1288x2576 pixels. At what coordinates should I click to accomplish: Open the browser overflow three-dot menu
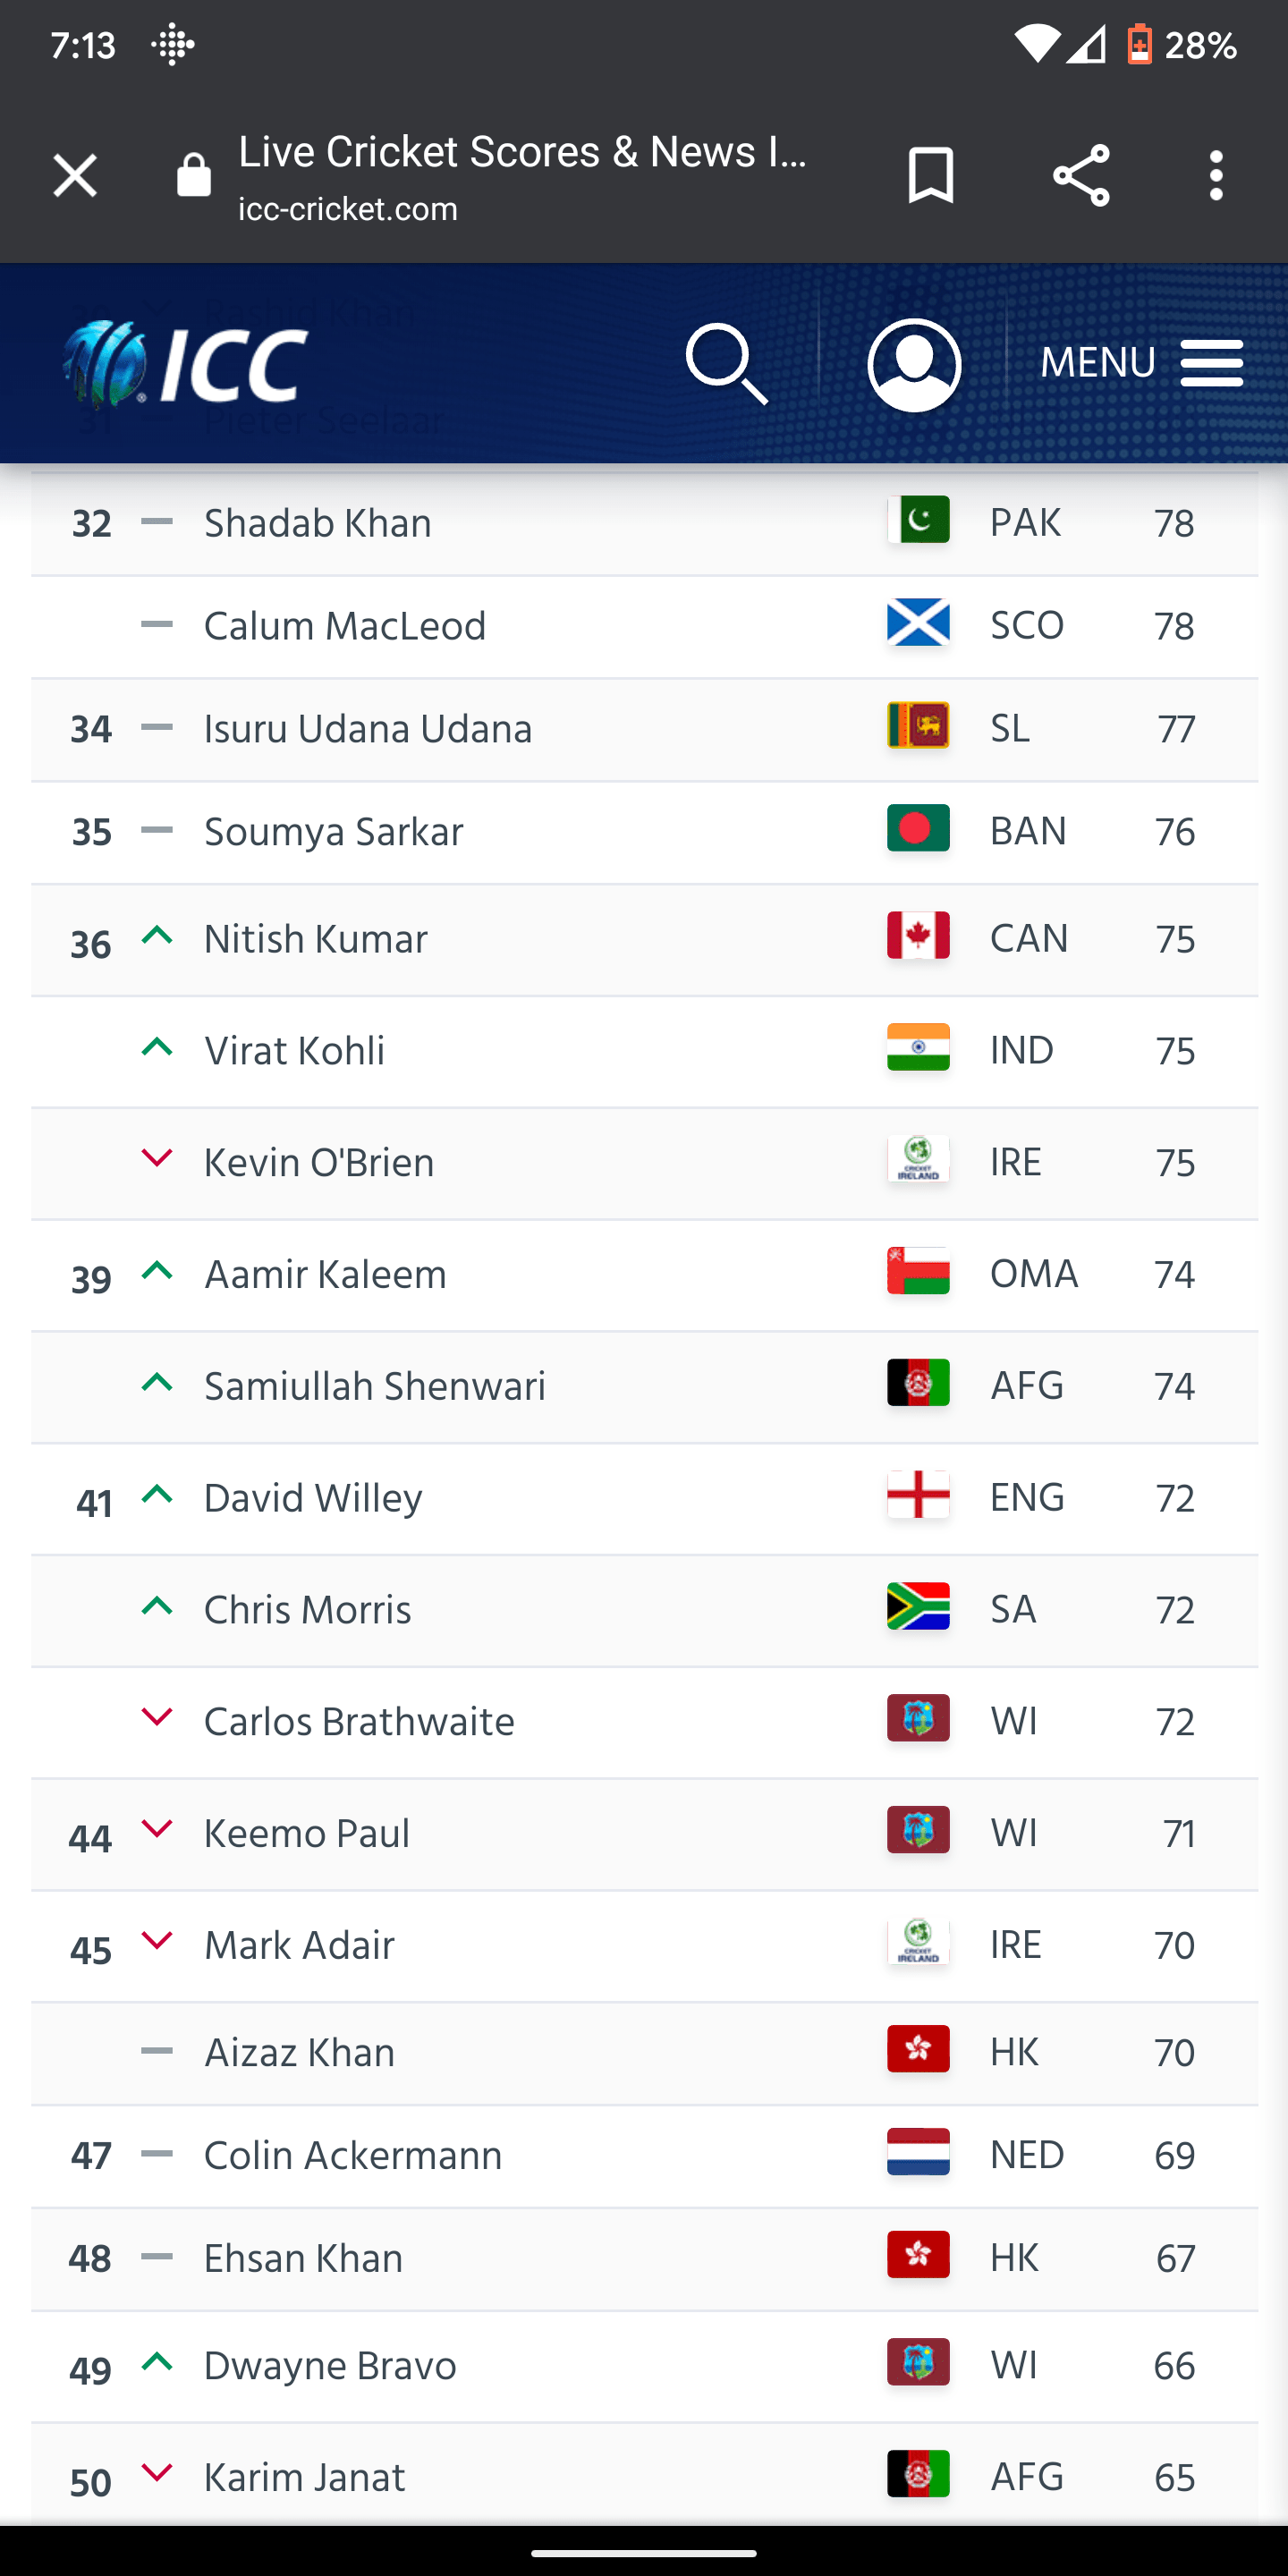click(x=1216, y=175)
